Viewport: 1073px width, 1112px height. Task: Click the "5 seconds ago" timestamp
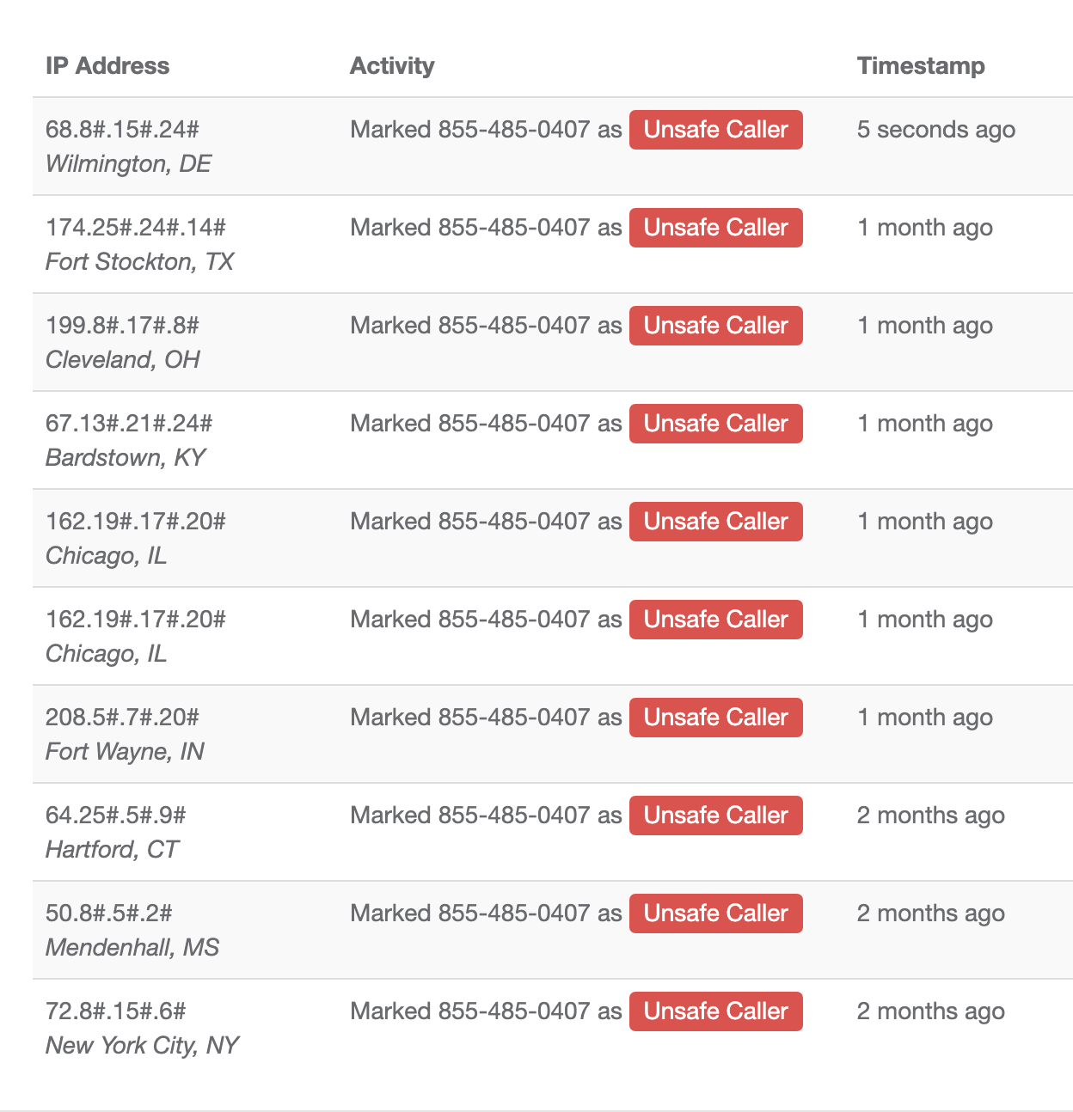(x=935, y=130)
